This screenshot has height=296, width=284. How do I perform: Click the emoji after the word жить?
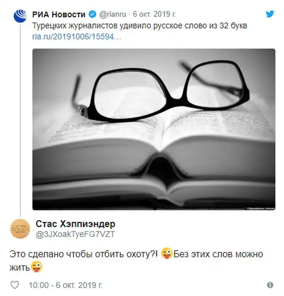coord(36,267)
